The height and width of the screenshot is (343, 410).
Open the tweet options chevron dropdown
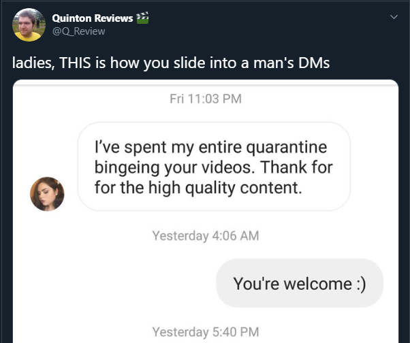click(394, 17)
